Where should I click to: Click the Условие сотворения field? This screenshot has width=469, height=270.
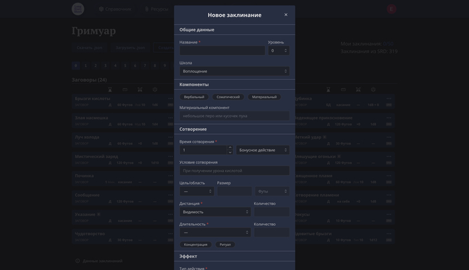tap(234, 171)
